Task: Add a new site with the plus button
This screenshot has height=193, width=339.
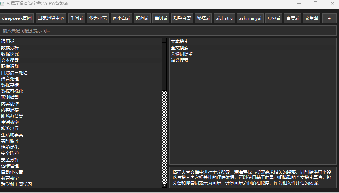Action: pyautogui.click(x=329, y=18)
